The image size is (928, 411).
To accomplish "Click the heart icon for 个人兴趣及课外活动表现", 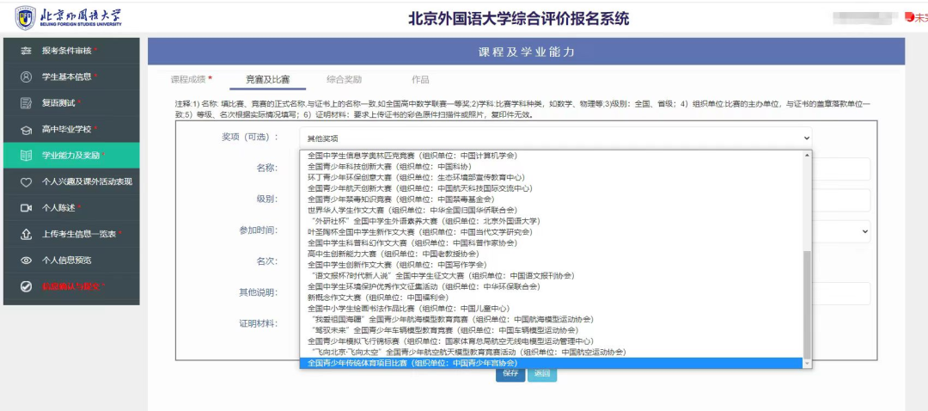I will pyautogui.click(x=26, y=181).
